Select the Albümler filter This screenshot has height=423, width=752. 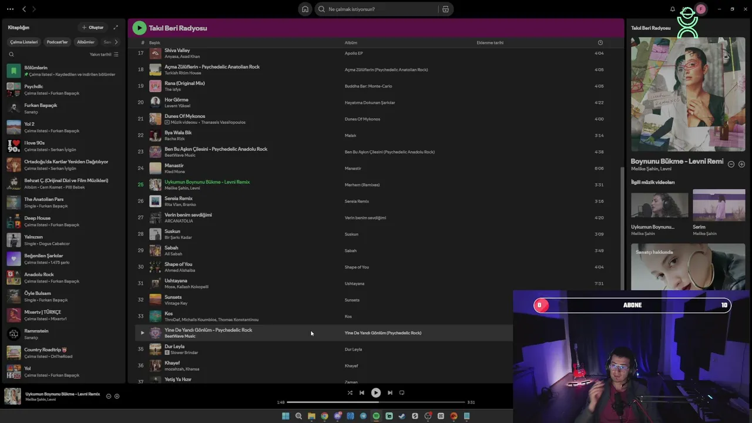click(x=86, y=42)
